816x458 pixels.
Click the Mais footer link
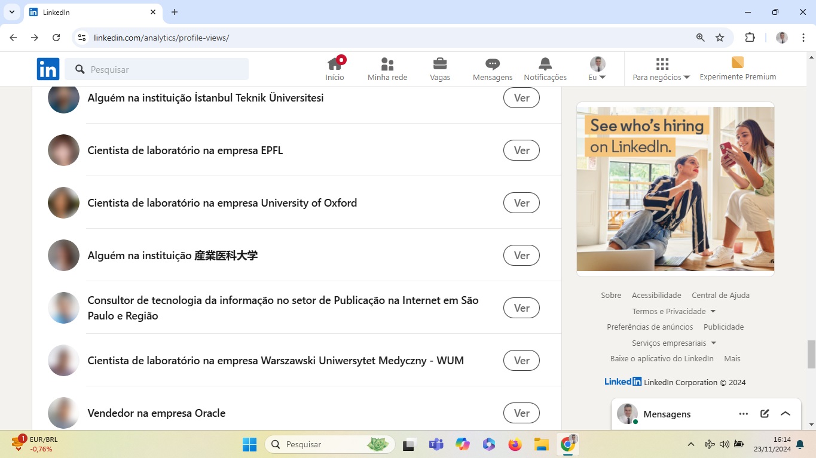732,358
